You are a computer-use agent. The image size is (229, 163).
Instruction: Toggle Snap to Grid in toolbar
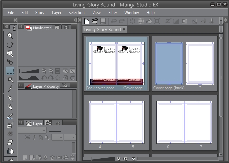point(211,21)
